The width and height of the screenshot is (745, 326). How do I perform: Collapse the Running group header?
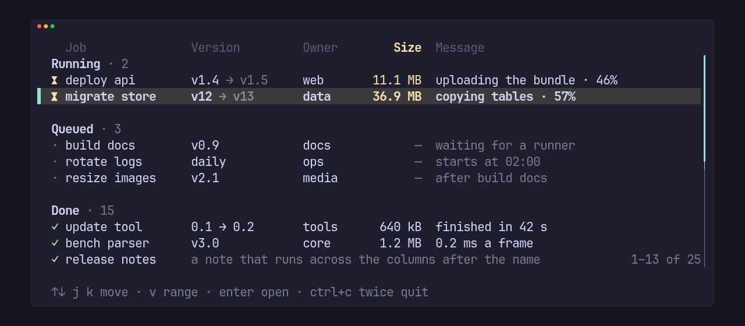pyautogui.click(x=90, y=64)
